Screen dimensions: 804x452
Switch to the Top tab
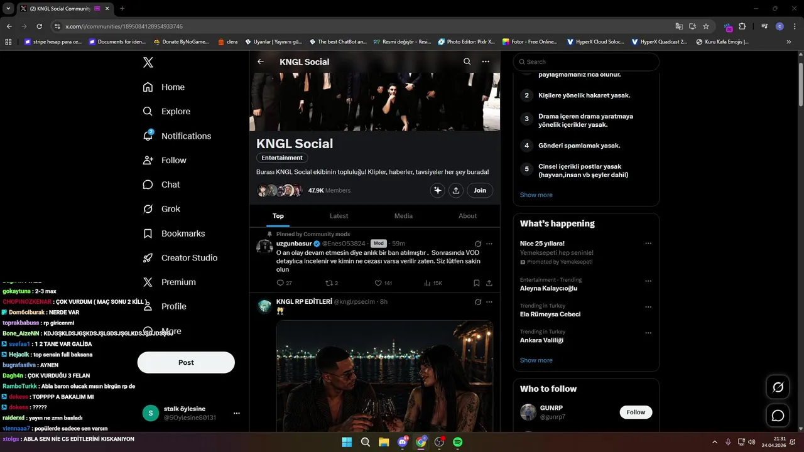point(278,216)
